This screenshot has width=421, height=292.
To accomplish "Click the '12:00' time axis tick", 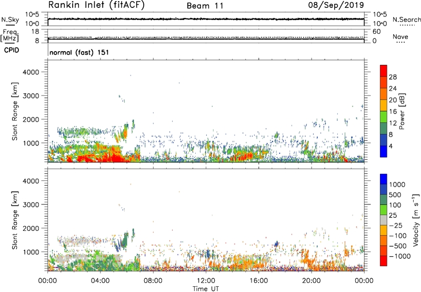I will pyautogui.click(x=206, y=281).
